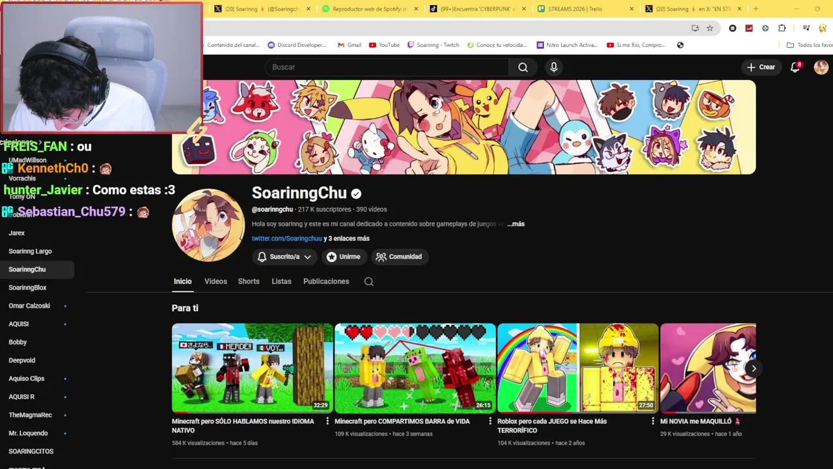Open media control icon in Chrome toolbar
This screenshot has width=833, height=469.
click(806, 28)
